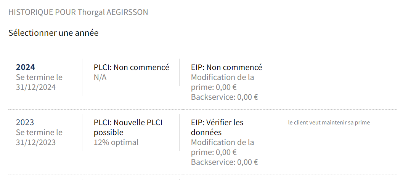Image resolution: width=403 pixels, height=180 pixels.
Task: Click 2024 'Modification de la prime' amount
Action: point(226,87)
